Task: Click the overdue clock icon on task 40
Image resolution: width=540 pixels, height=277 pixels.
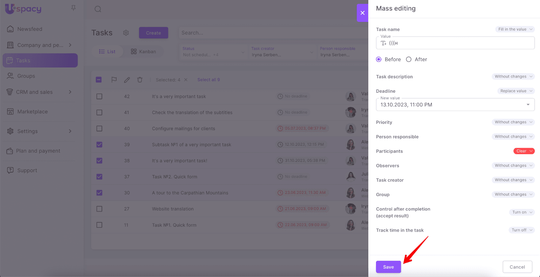Action: tap(280, 129)
